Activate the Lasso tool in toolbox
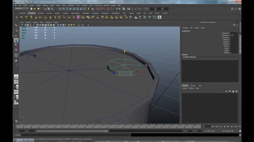The height and width of the screenshot is (142, 254). coord(16,30)
